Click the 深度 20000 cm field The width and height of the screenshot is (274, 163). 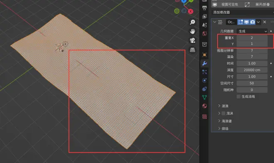252,70
